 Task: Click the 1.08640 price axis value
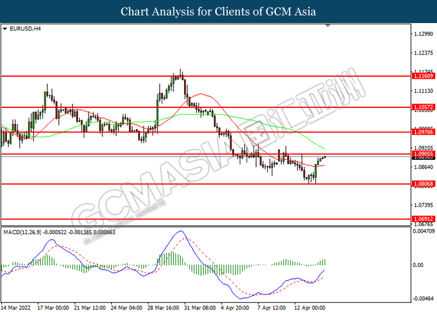[424, 167]
